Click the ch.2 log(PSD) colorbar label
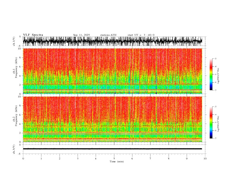This screenshot has height=178, width=231. pyautogui.click(x=218, y=124)
